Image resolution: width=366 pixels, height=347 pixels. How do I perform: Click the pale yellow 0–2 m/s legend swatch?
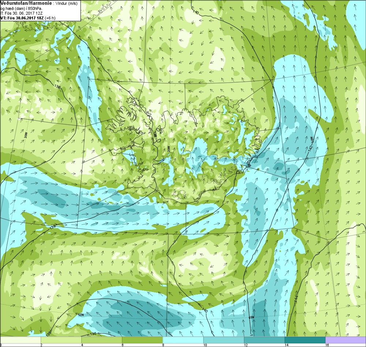click(x=20, y=340)
